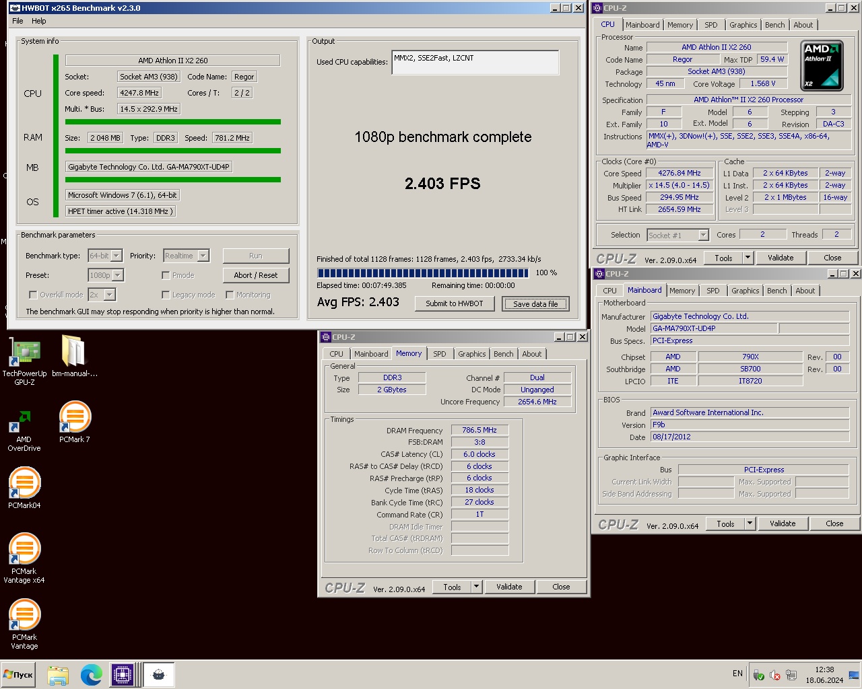The width and height of the screenshot is (862, 689).
Task: Switch to Bench tab in CPU-Z CPU window
Action: coord(774,25)
